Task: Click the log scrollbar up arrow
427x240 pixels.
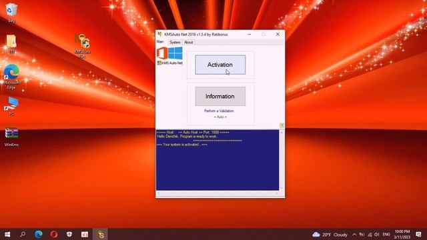Action: (282, 133)
